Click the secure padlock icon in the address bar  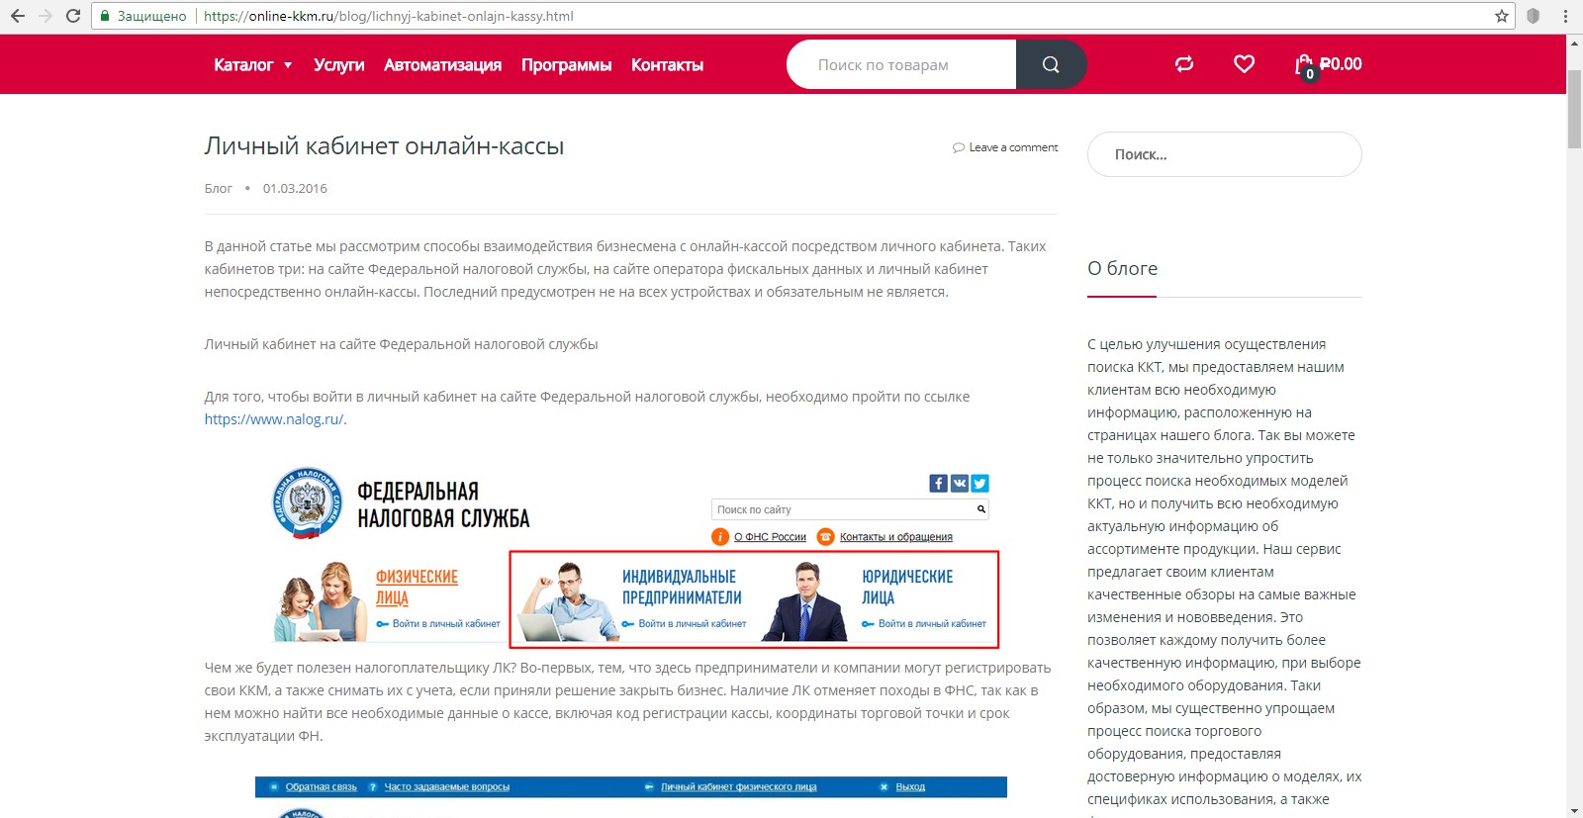(104, 16)
